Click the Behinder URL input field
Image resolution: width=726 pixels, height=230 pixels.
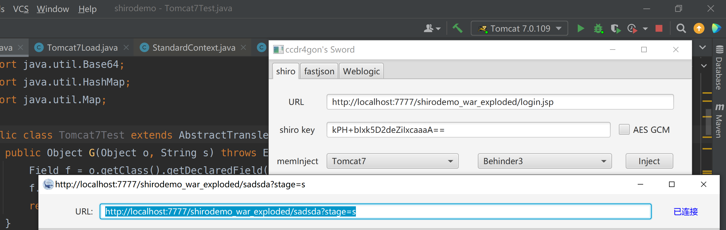click(x=376, y=211)
